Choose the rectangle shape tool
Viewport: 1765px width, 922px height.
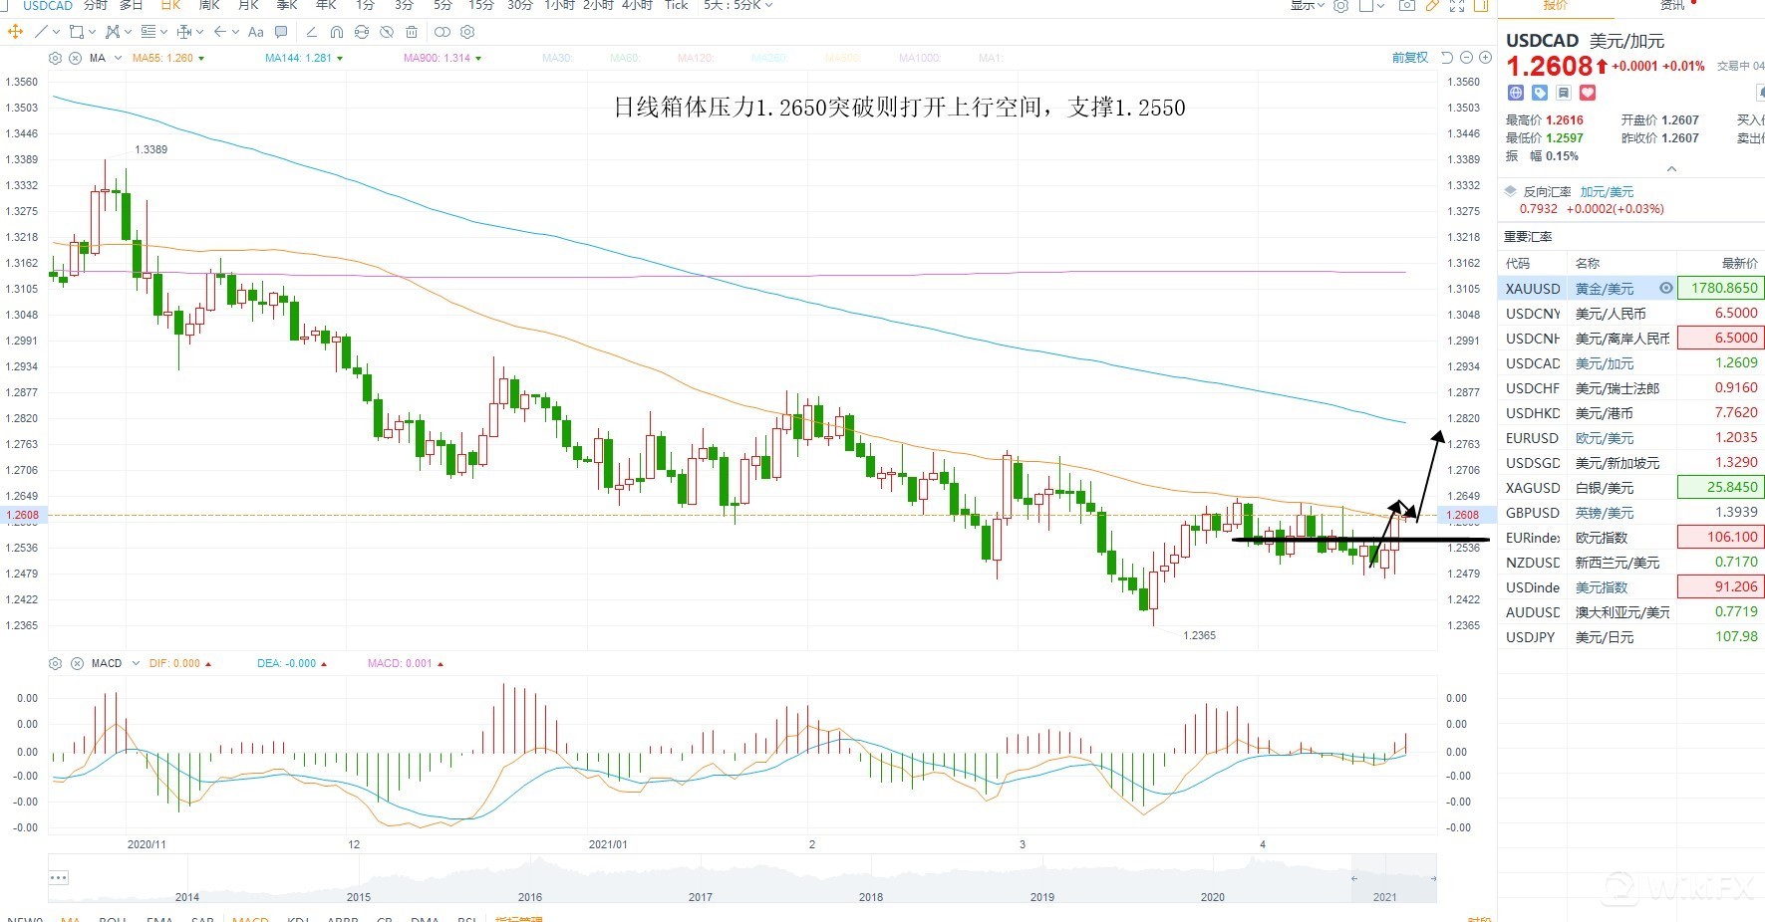click(76, 32)
